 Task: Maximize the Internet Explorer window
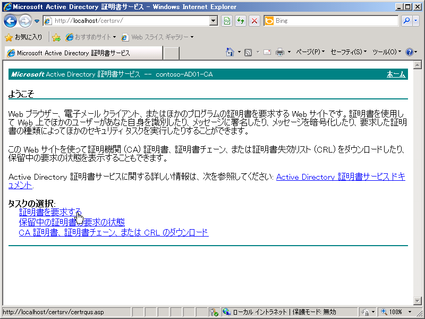point(407,7)
